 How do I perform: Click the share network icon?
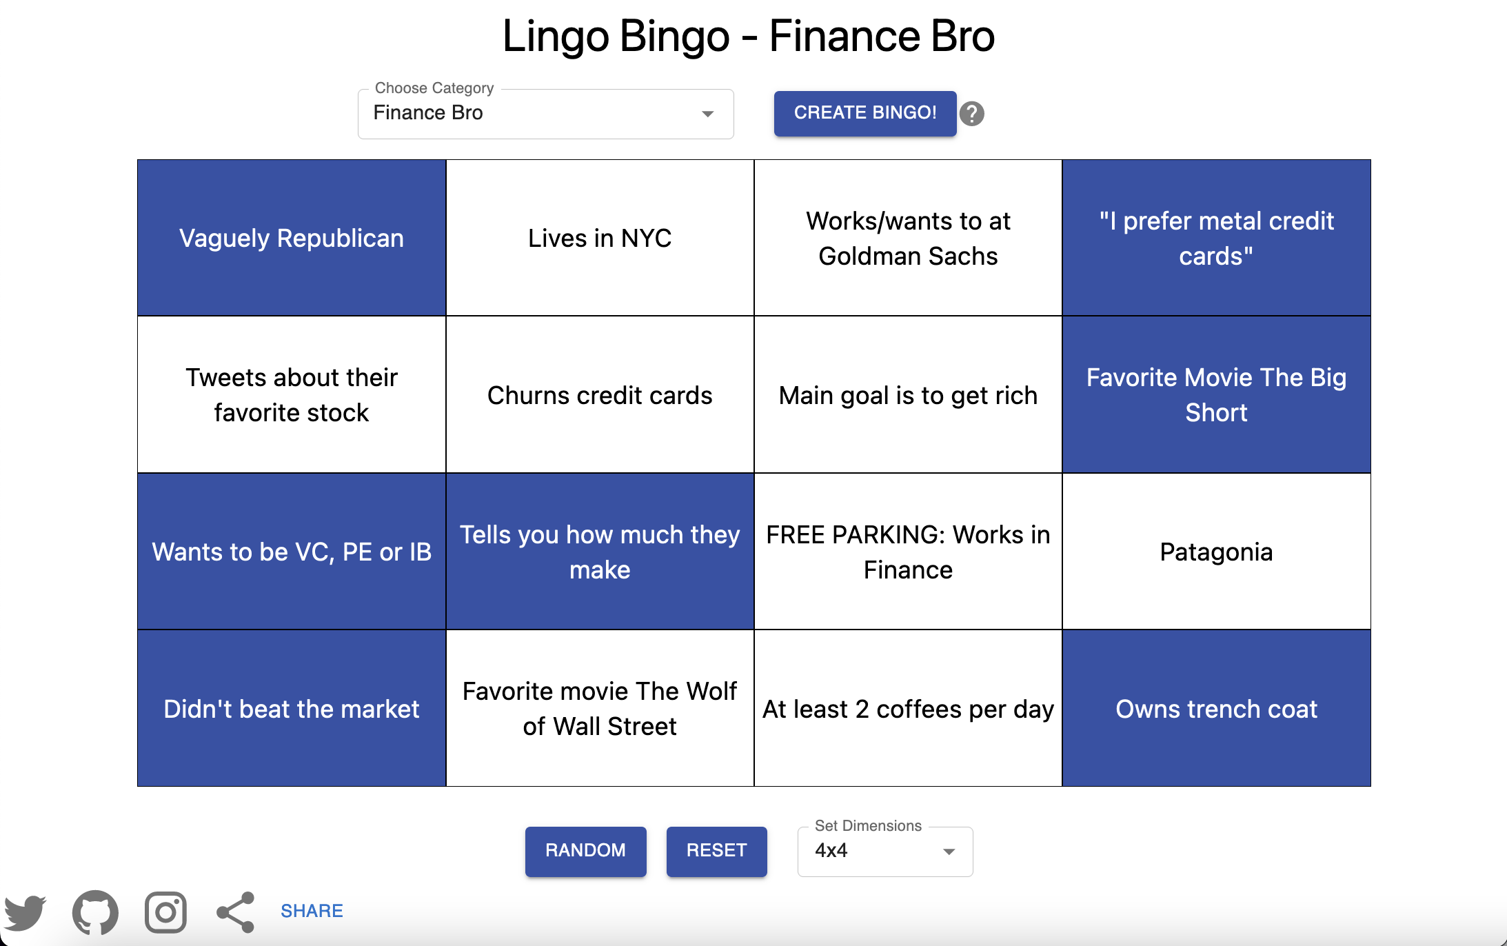click(x=236, y=912)
